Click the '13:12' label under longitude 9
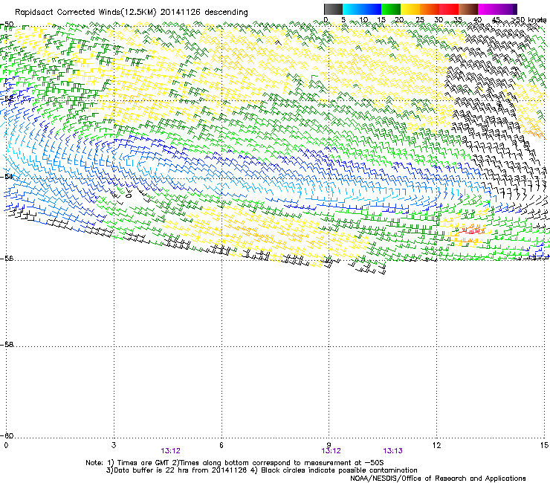This screenshot has height=483, width=550. [331, 451]
